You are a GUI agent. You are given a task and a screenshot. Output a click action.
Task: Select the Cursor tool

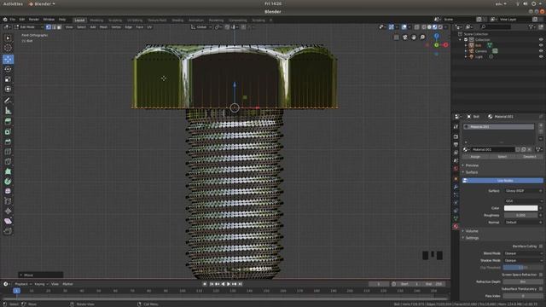8,48
